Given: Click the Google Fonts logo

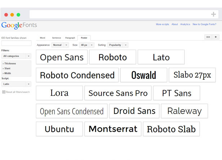Looking at the screenshot, I should pyautogui.click(x=19, y=26).
